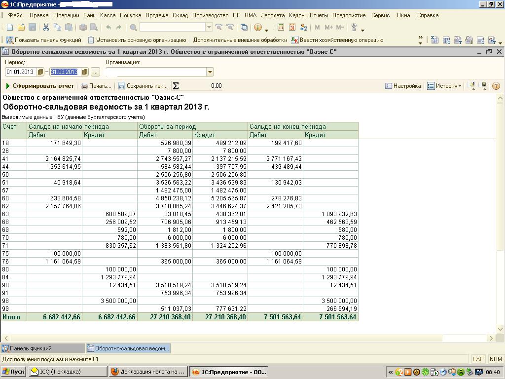The height and width of the screenshot is (379, 505).
Task: Click the Показать панель функций button
Action: coord(43,40)
